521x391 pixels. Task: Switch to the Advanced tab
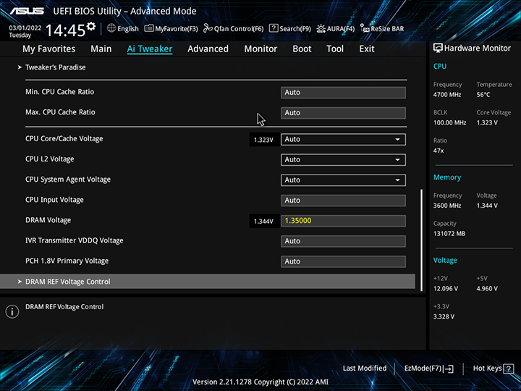click(208, 49)
